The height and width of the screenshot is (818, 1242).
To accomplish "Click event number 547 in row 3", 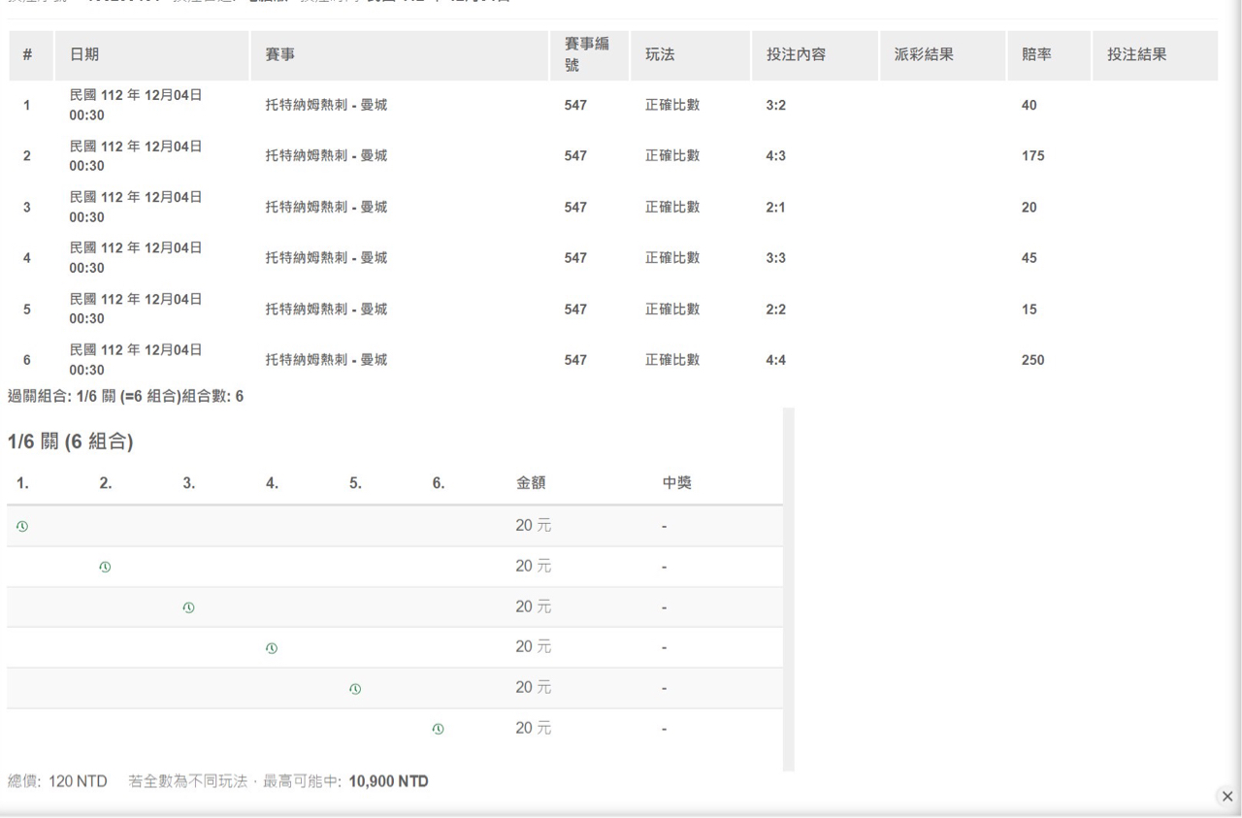I will tap(575, 207).
